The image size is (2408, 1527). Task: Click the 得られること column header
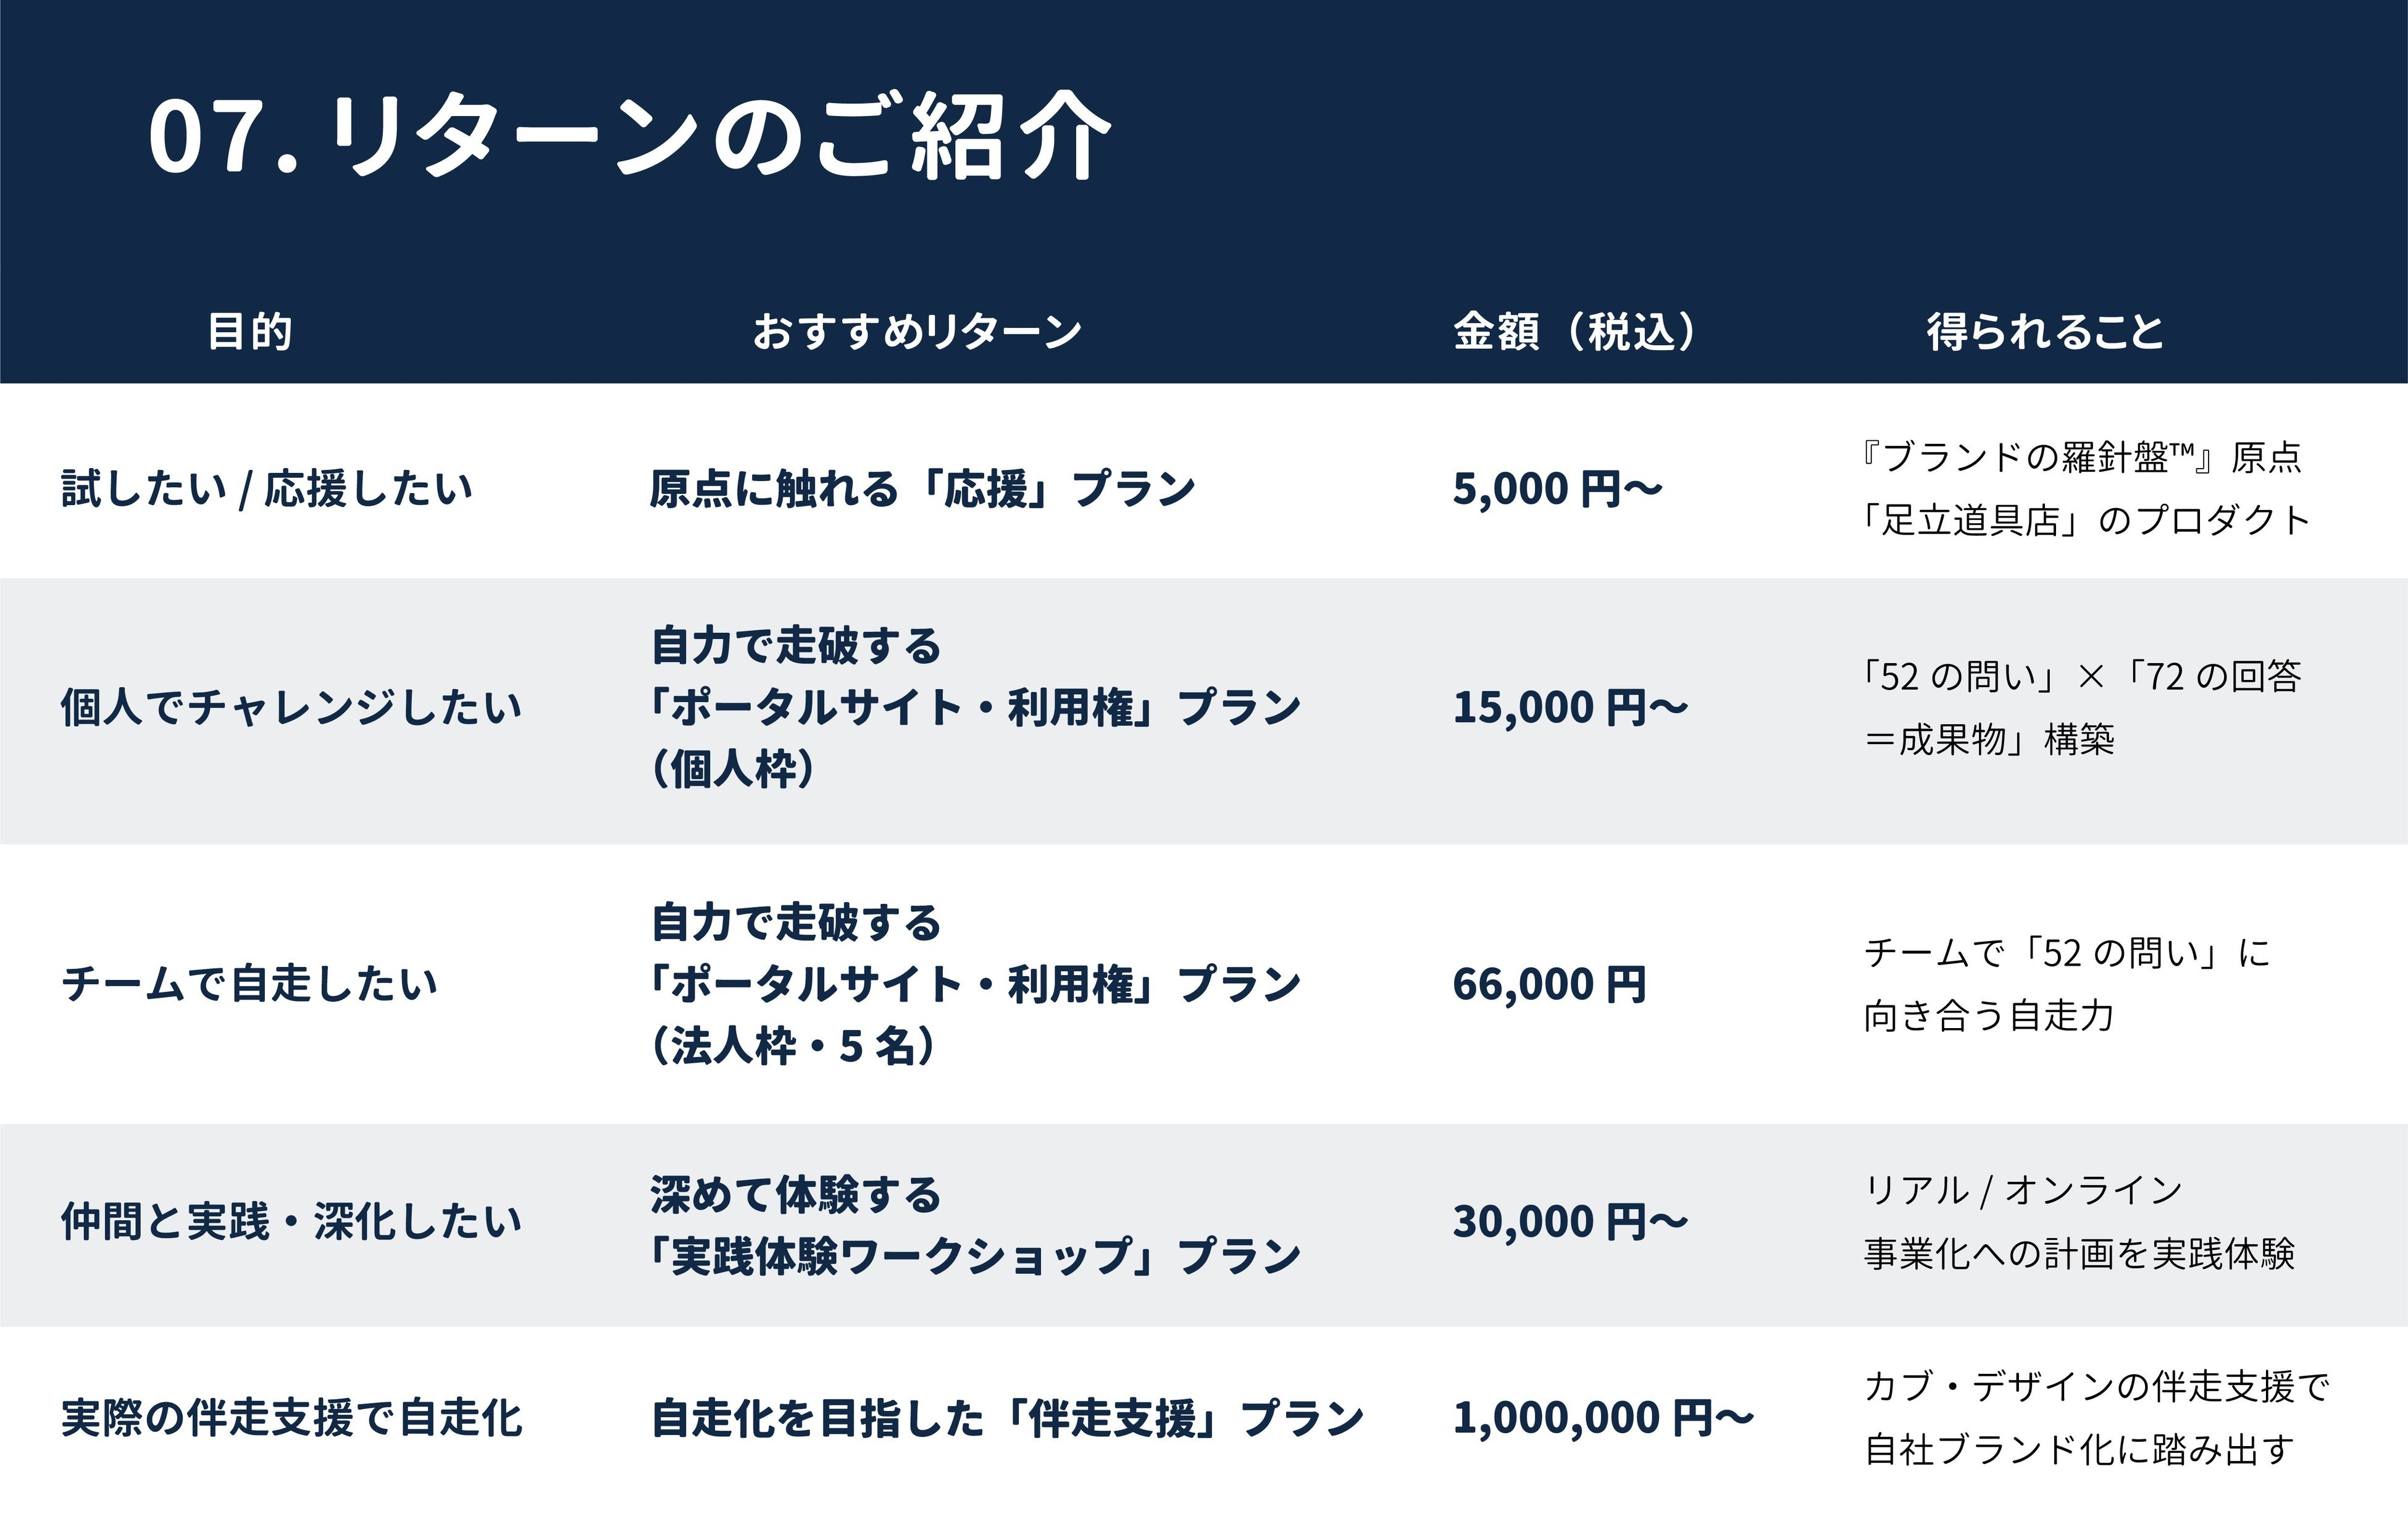(x=2045, y=331)
